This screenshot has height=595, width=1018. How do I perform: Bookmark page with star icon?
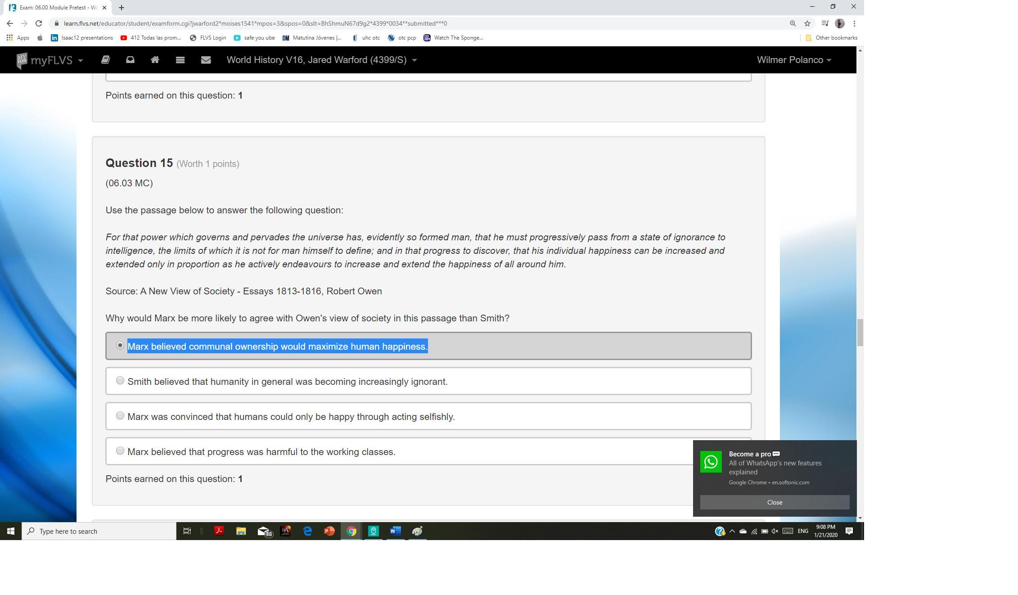[807, 23]
